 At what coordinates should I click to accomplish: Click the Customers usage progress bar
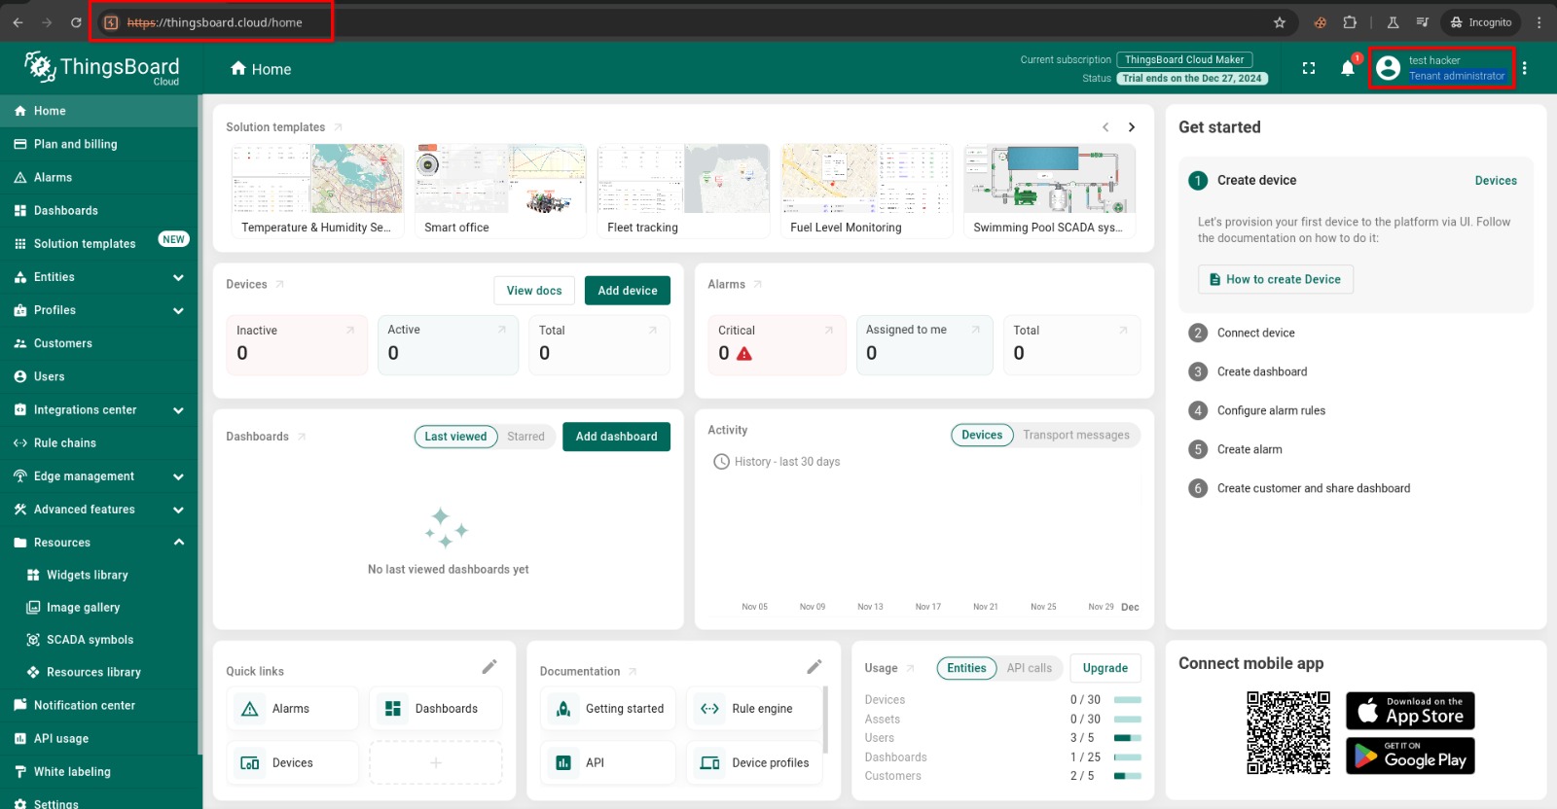tap(1128, 776)
